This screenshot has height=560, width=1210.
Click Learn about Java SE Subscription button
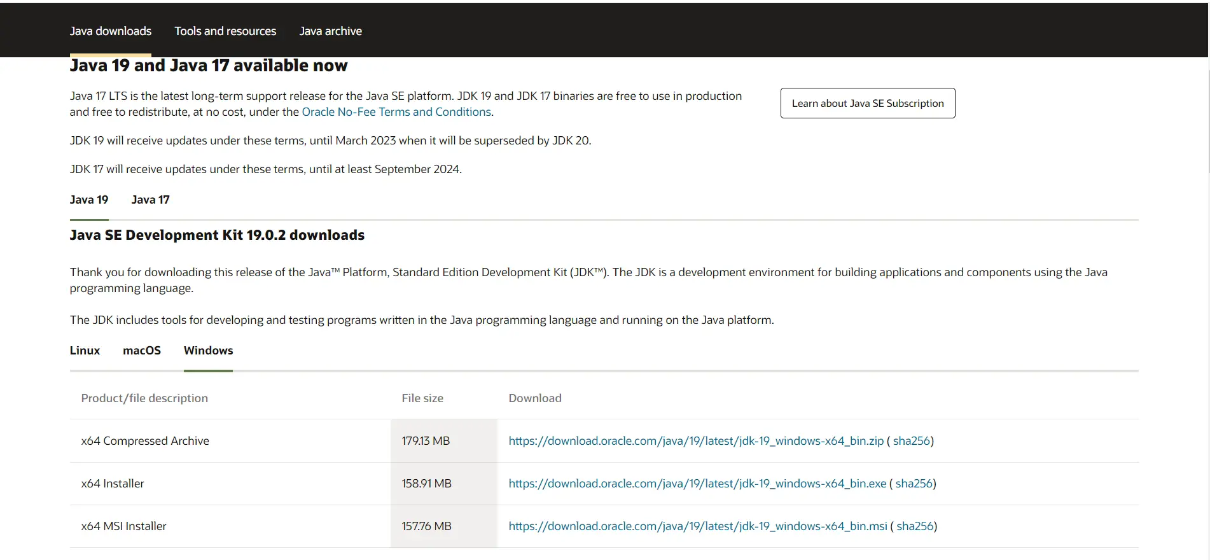click(x=868, y=103)
